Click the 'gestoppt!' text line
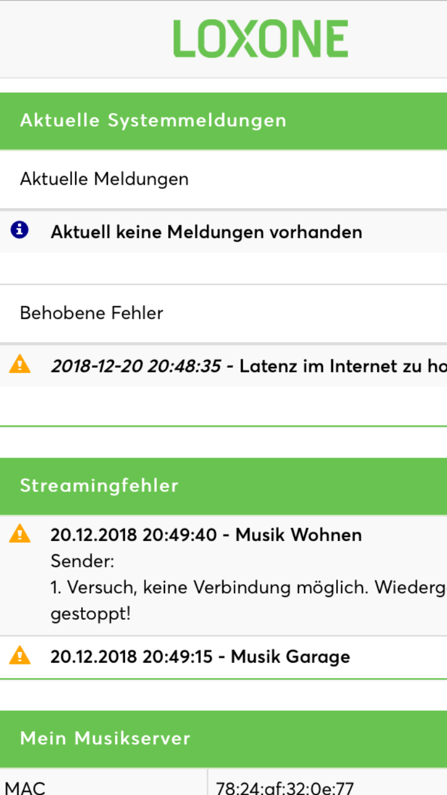 click(x=91, y=614)
